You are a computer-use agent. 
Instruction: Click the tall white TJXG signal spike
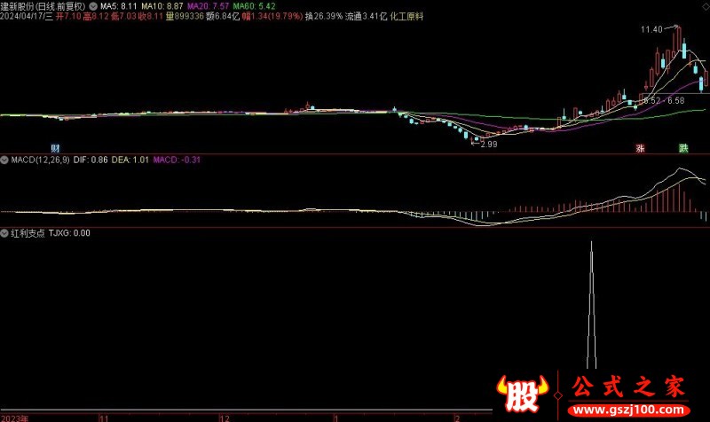point(591,301)
